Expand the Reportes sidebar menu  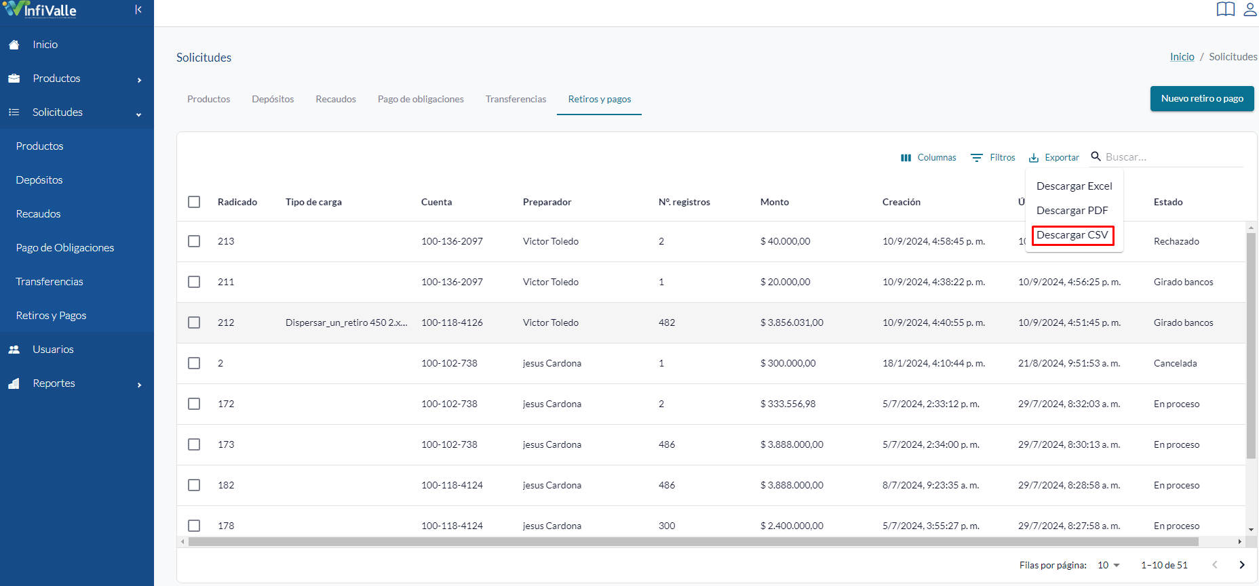(77, 383)
